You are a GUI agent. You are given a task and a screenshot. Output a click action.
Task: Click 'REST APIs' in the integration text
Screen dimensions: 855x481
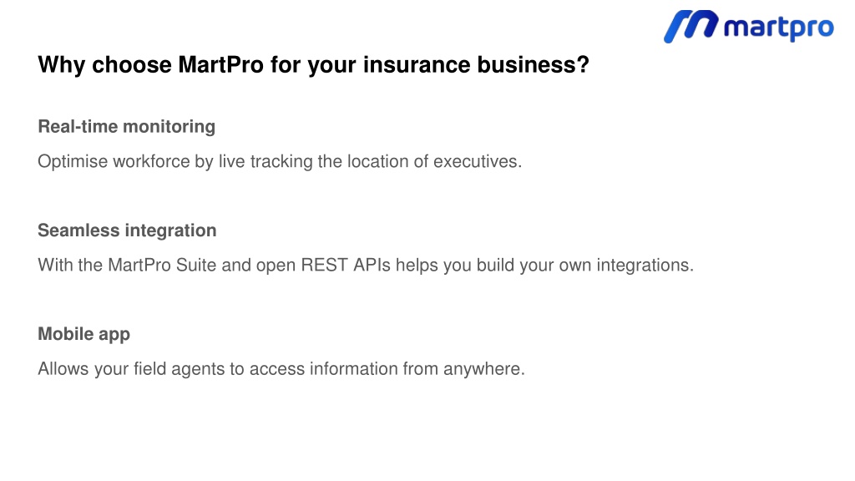pyautogui.click(x=346, y=265)
